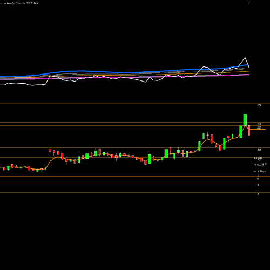Click the volume text 'V: 0.18 X'
This screenshot has height=270, width=270.
(260, 165)
